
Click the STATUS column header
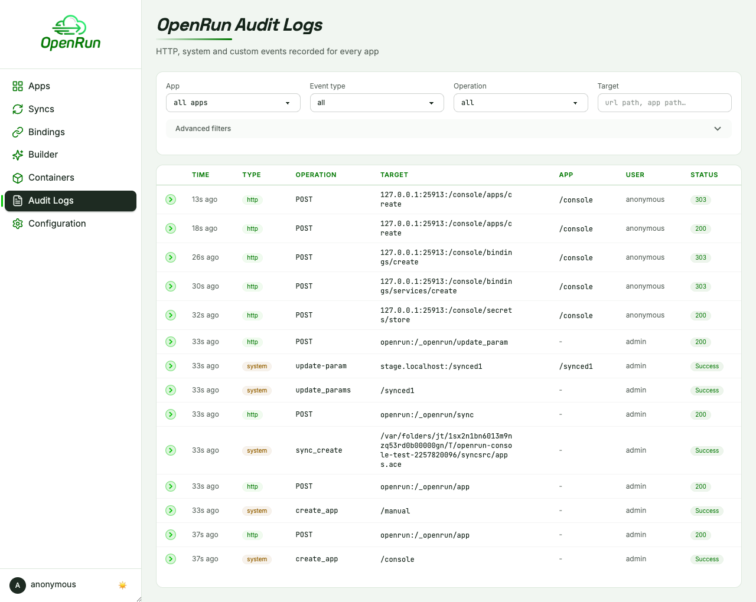(x=704, y=175)
